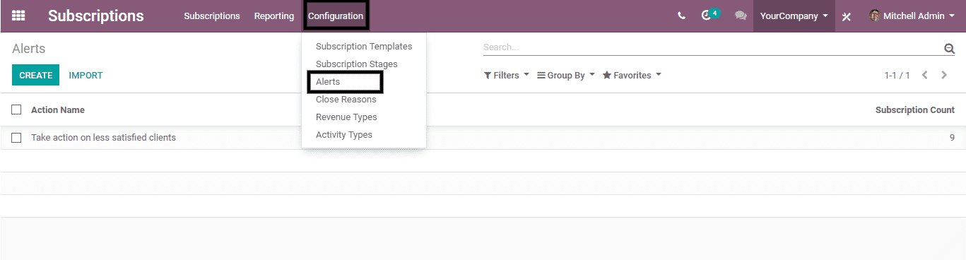The image size is (966, 260).
Task: Focus the Search input field
Action: (712, 47)
